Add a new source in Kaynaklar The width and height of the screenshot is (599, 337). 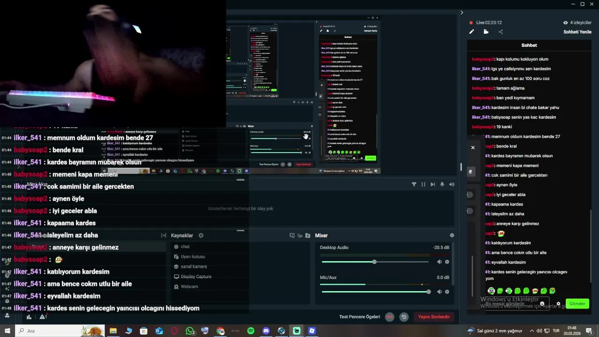tap(201, 235)
